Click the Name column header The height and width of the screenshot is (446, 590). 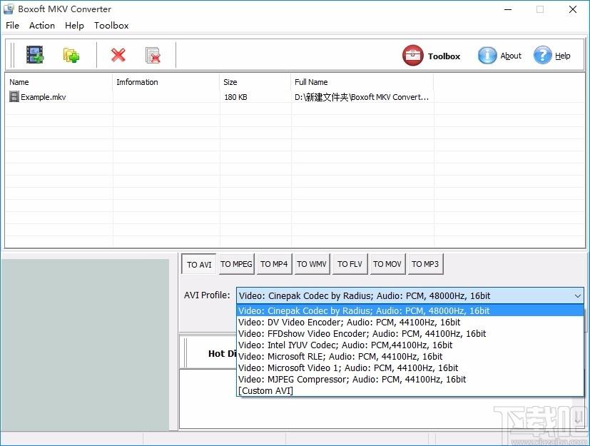59,82
